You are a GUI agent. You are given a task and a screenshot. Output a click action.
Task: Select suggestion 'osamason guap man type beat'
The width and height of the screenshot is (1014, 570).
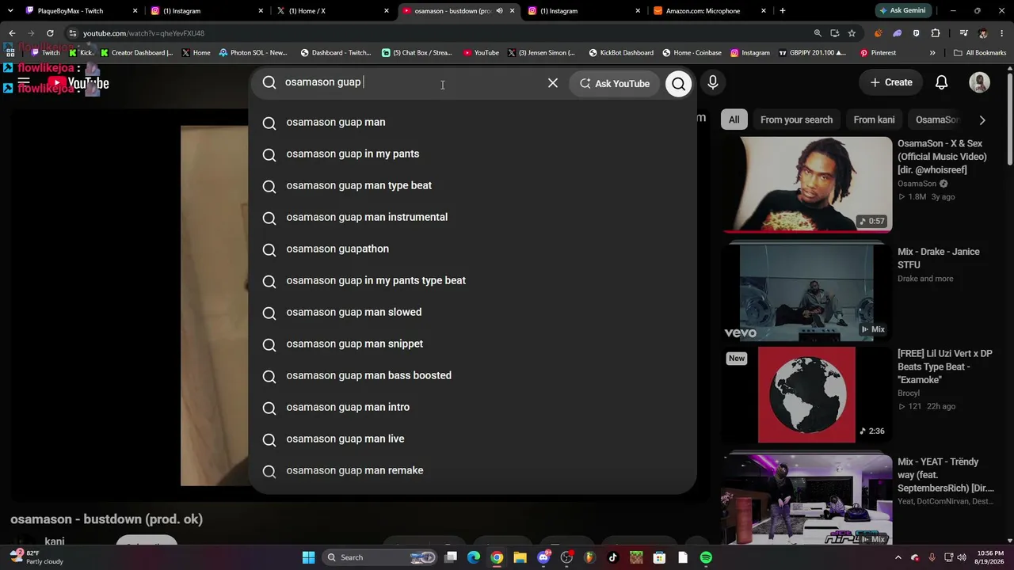coord(472,185)
